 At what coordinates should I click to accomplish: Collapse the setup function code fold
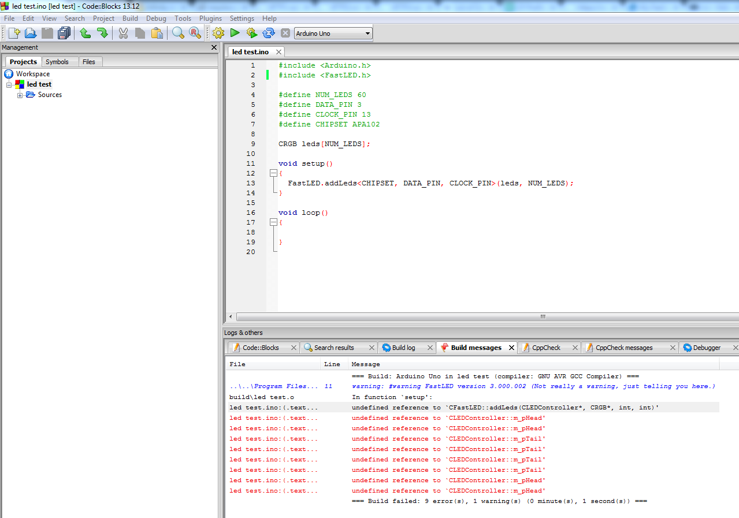click(x=273, y=173)
